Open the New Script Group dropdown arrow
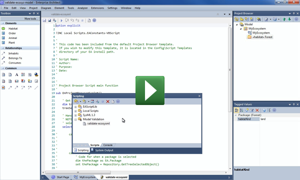This screenshot has width=300, height=180. (x=80, y=101)
